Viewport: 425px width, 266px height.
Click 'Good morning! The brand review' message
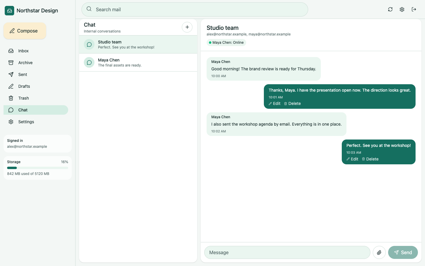click(x=264, y=69)
